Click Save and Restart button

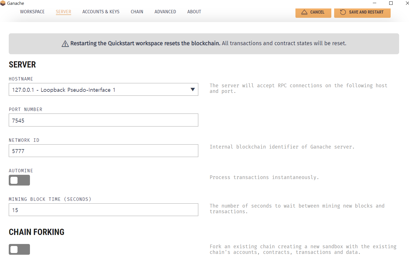click(362, 12)
